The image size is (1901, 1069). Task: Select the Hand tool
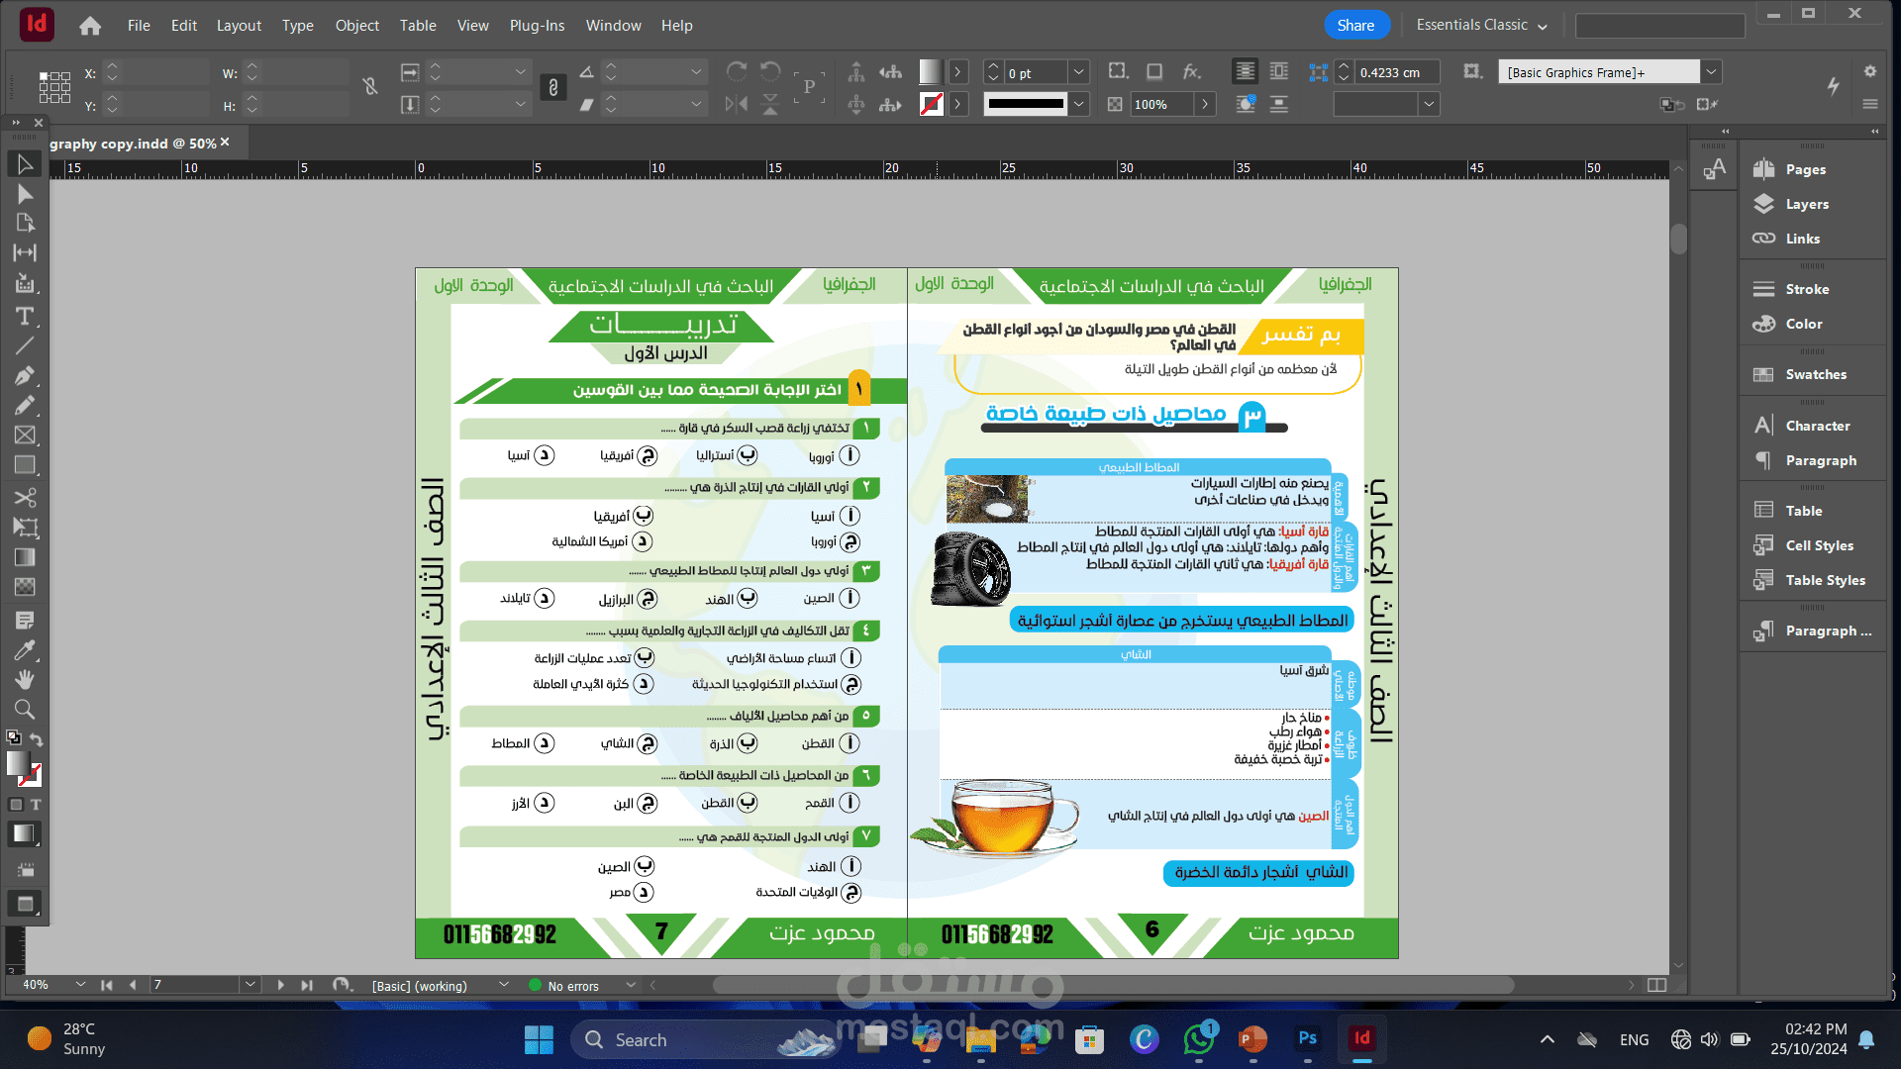pos(25,679)
